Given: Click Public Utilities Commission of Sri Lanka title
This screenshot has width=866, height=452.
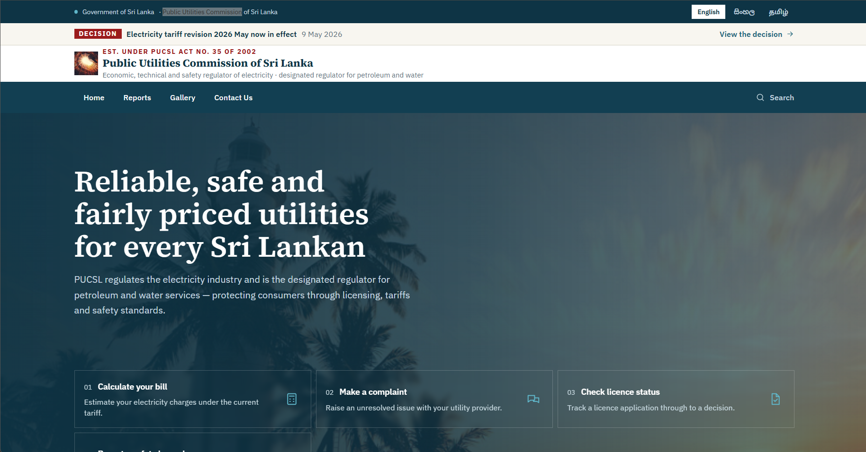Looking at the screenshot, I should point(207,63).
